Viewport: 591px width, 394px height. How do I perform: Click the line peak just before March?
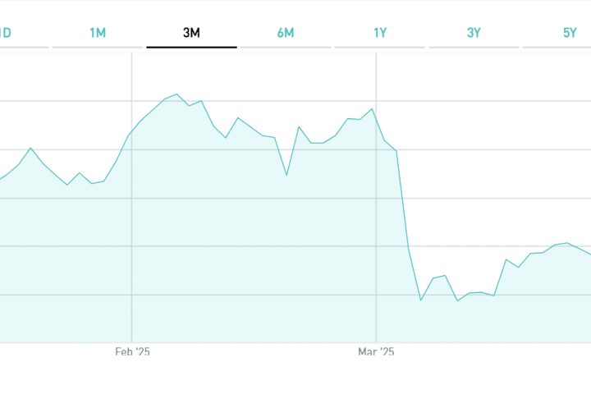373,109
